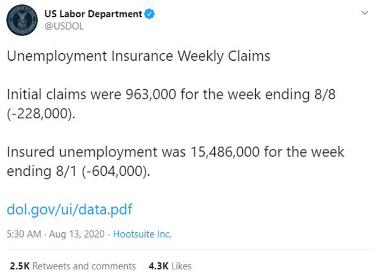Click the 5:30 AM tweet timestamp

coord(24,234)
